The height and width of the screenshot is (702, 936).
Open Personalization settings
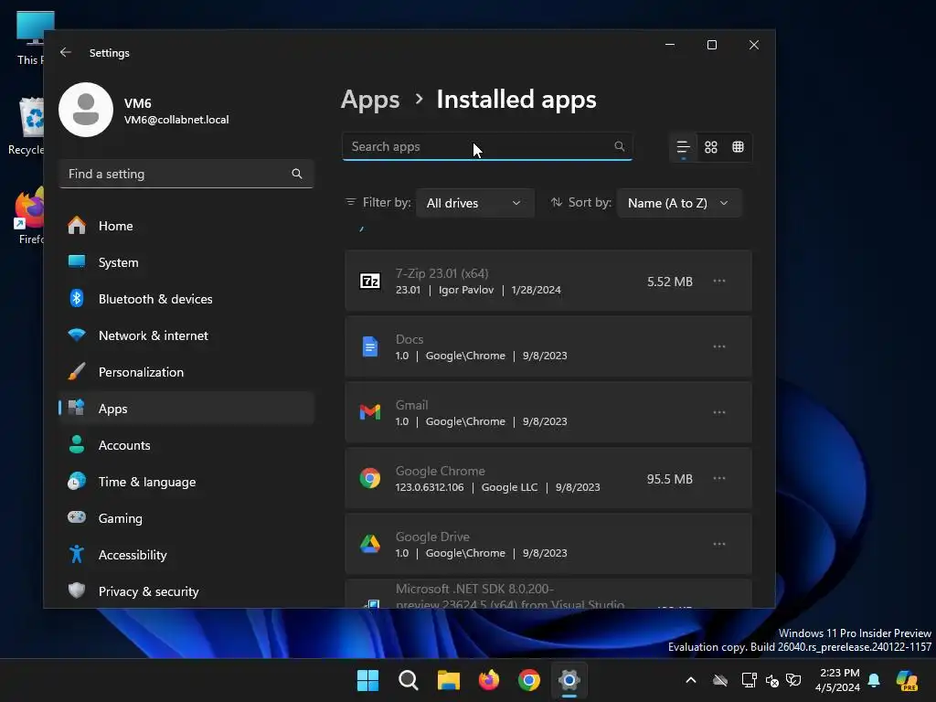click(186, 372)
